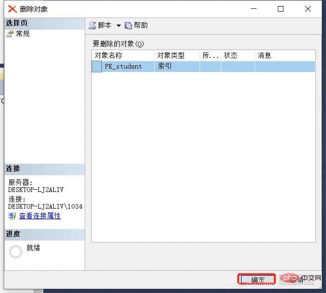The image size is (326, 293).
Task: Click the 要删除的对象 label
Action: tap(118, 44)
